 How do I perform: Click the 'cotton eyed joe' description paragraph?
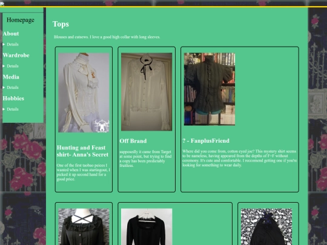(x=239, y=158)
